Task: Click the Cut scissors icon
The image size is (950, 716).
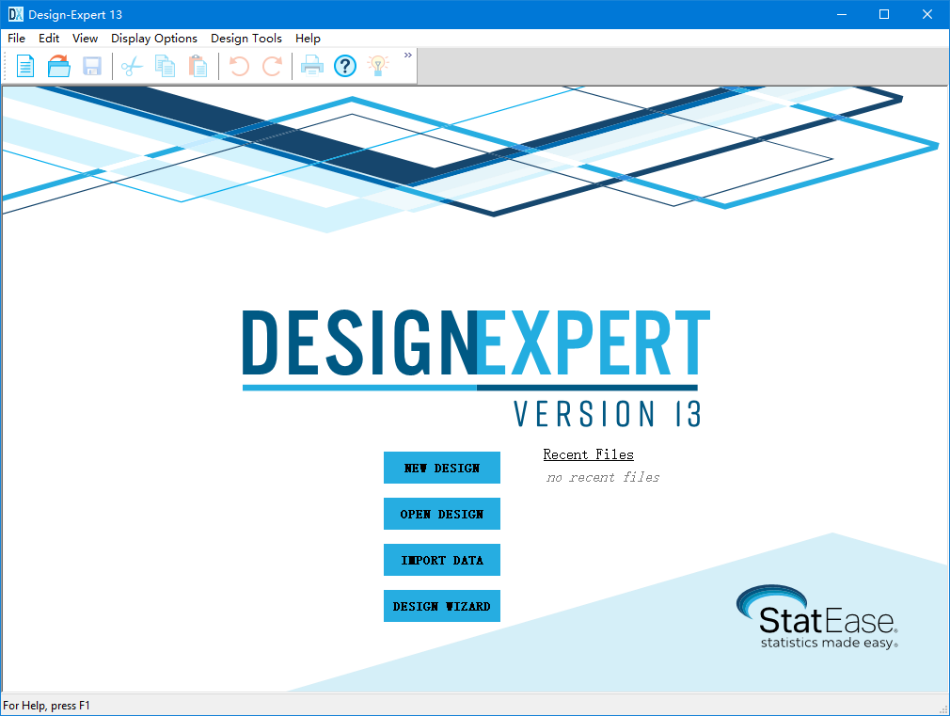Action: click(x=132, y=66)
